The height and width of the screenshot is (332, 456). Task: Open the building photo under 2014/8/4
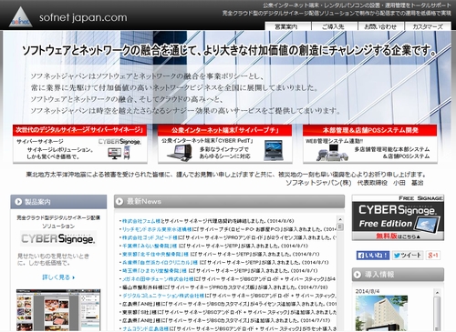pos(382,313)
